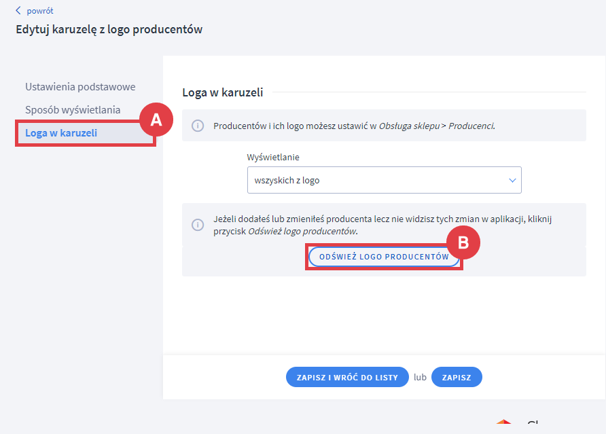Open the Ustawienia podstawowe section
The height and width of the screenshot is (434, 606).
[x=80, y=87]
